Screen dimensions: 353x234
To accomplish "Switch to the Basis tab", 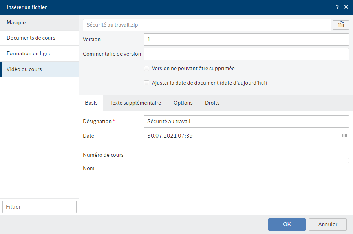I will point(91,103).
